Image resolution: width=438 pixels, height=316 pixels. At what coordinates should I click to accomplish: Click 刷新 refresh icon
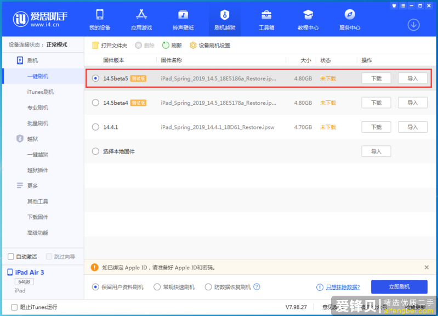click(x=166, y=46)
